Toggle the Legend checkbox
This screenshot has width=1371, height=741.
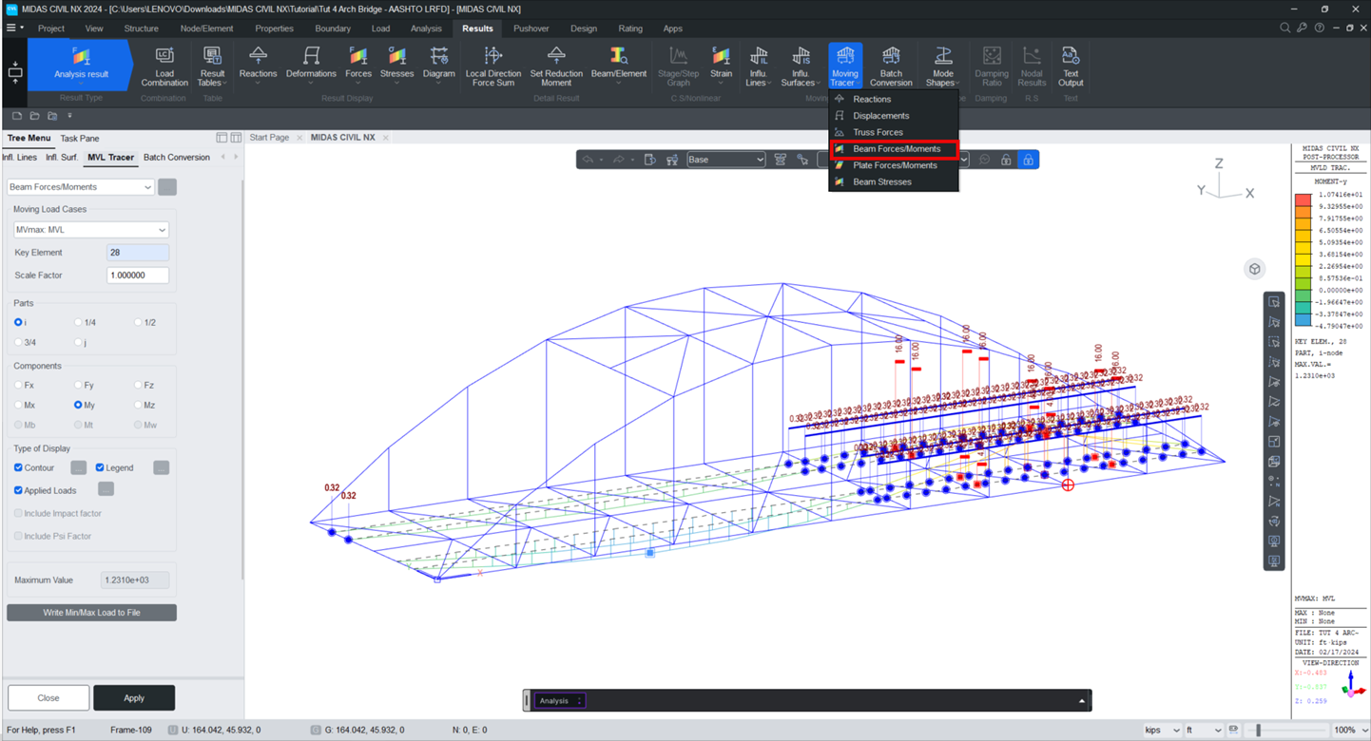tap(100, 467)
